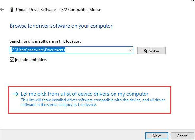The width and height of the screenshot is (195, 140).
Task: Click empty space inside the location combo box
Action: (97, 50)
